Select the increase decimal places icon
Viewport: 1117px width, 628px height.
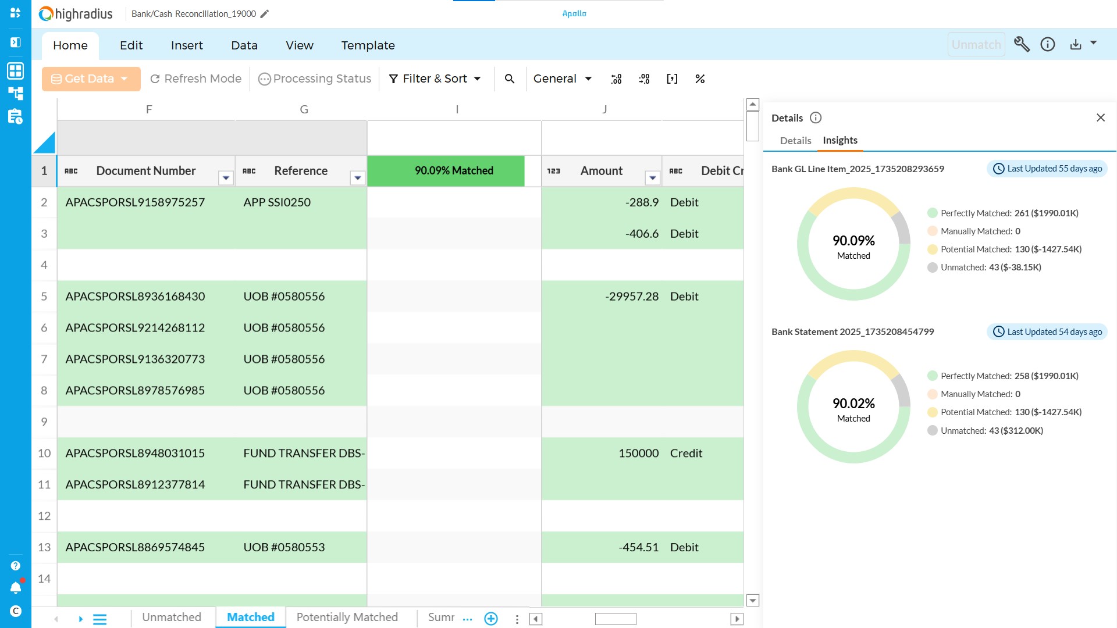[x=616, y=78]
